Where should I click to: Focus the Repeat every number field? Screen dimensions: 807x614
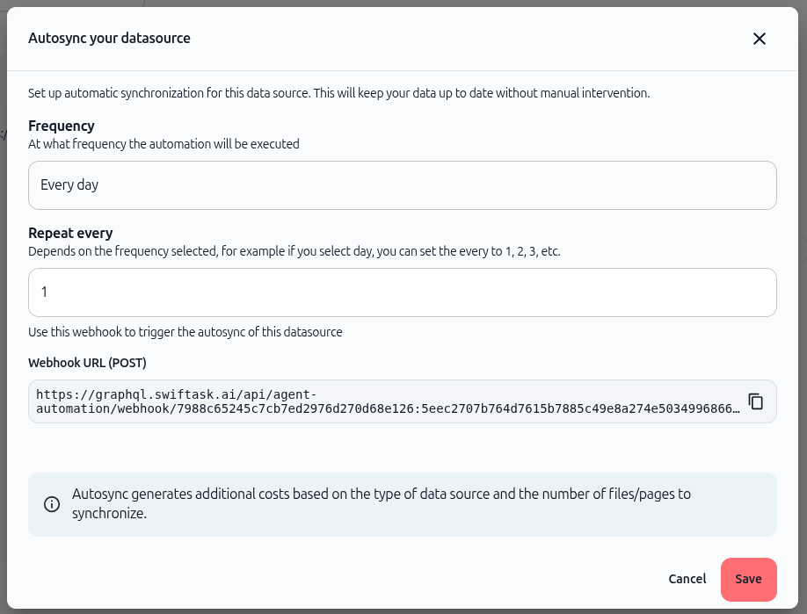(402, 293)
